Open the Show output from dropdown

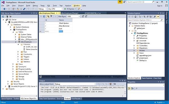click(95, 84)
